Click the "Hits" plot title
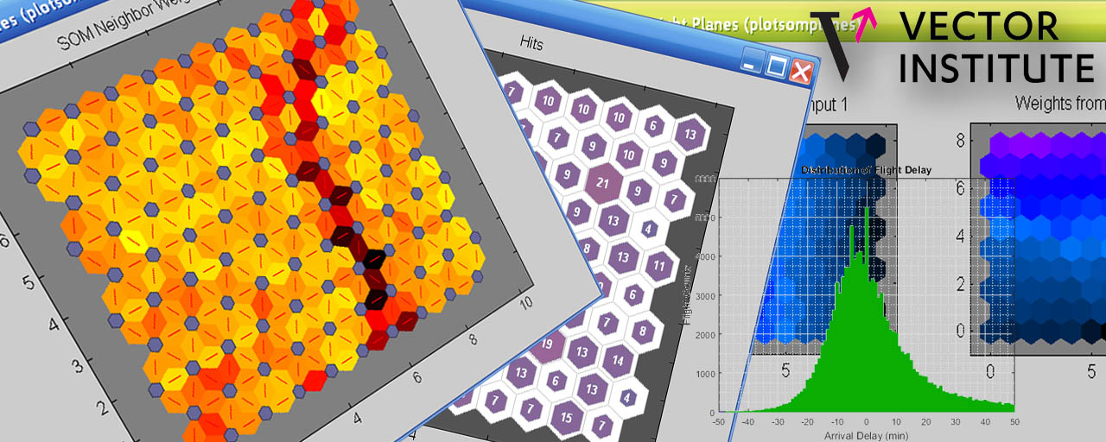This screenshot has width=1106, height=442. 531,42
